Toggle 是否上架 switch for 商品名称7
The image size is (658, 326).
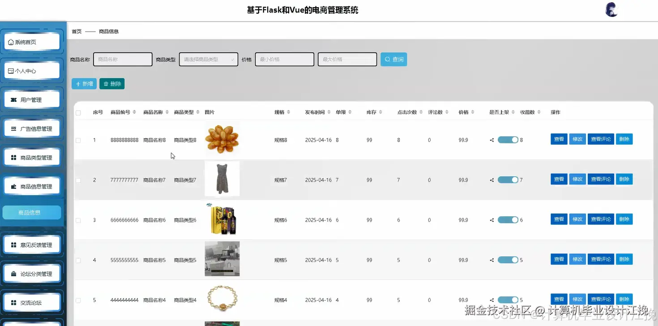[x=508, y=180]
